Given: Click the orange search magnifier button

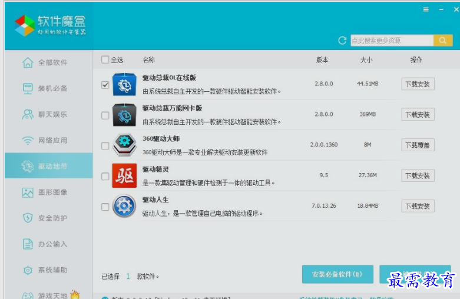Looking at the screenshot, I should pyautogui.click(x=443, y=41).
